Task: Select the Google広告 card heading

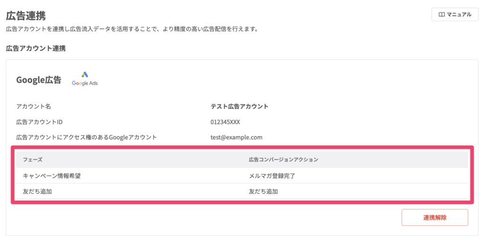Action: (x=39, y=80)
